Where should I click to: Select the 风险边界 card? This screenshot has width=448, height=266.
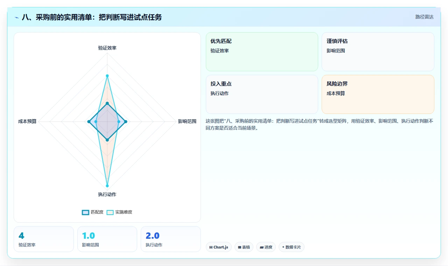(378, 94)
